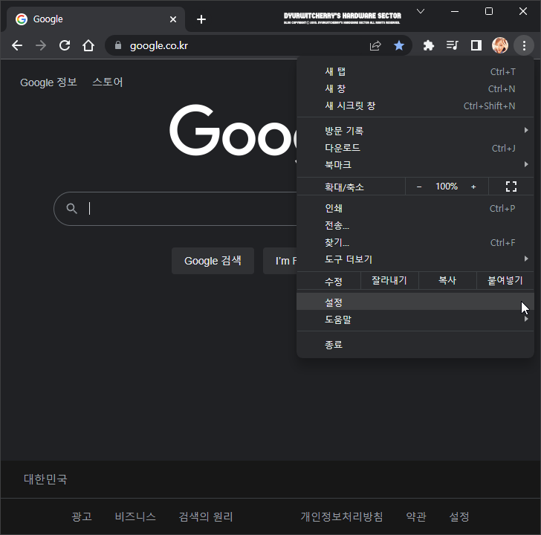Select 전송... in the menu
Screen dimensions: 541x535
click(x=415, y=226)
